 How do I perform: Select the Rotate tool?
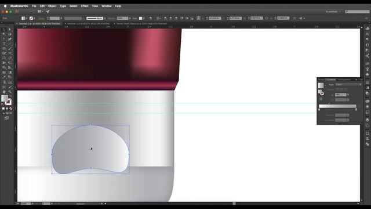[4, 58]
